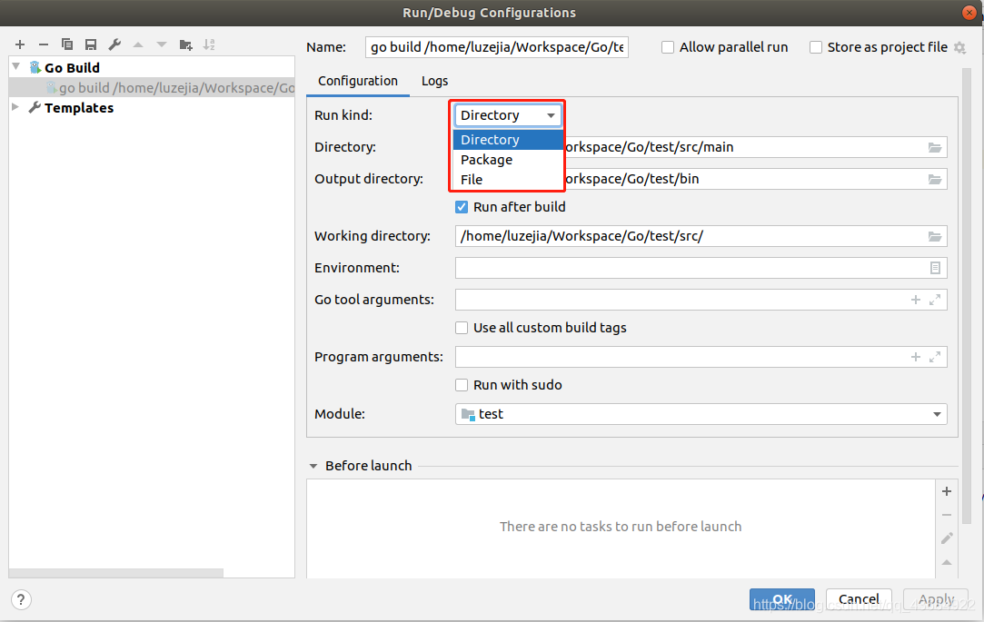Select the Go Build tree item
This screenshot has height=622, width=984.
[x=72, y=68]
